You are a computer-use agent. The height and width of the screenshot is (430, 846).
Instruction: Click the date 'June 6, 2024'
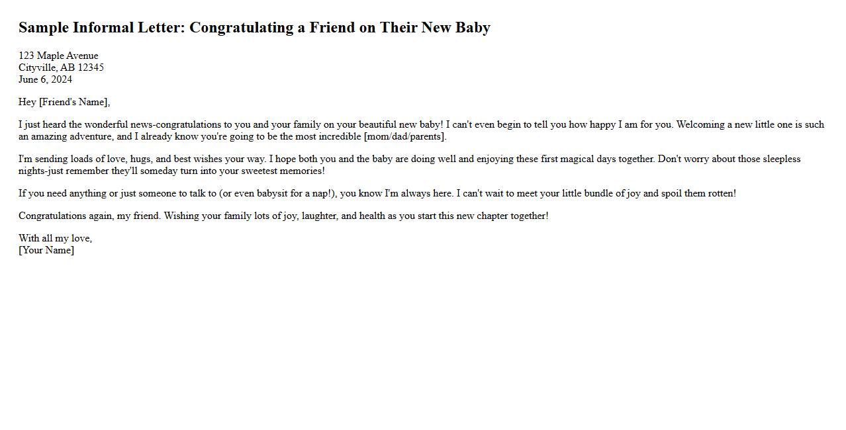[45, 79]
